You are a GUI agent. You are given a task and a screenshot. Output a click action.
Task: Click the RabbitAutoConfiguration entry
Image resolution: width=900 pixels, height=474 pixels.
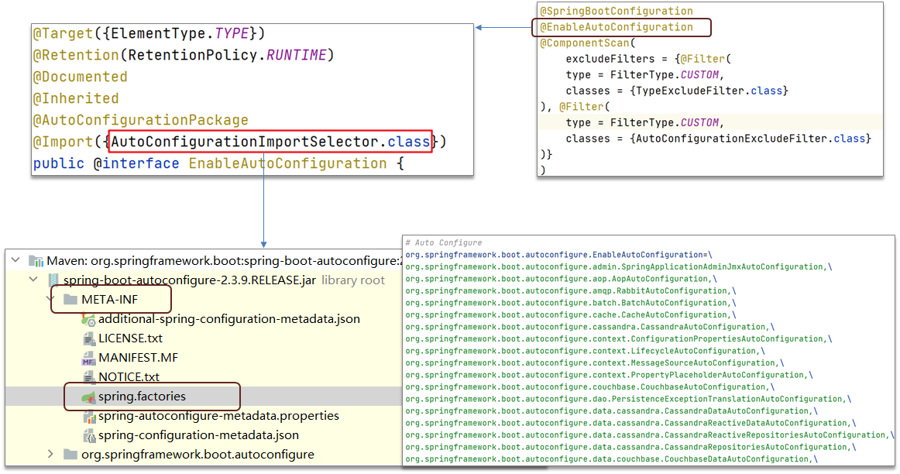[x=571, y=291]
